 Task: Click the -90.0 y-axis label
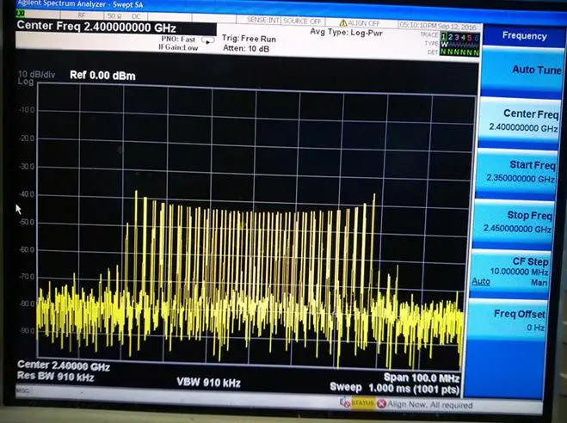[28, 331]
